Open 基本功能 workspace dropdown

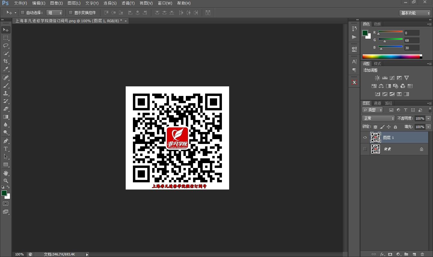click(415, 13)
